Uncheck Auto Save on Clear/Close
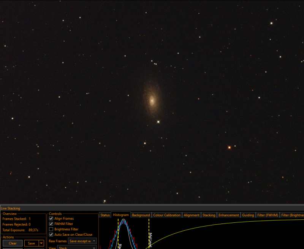The height and width of the screenshot is (249, 304). coord(51,235)
